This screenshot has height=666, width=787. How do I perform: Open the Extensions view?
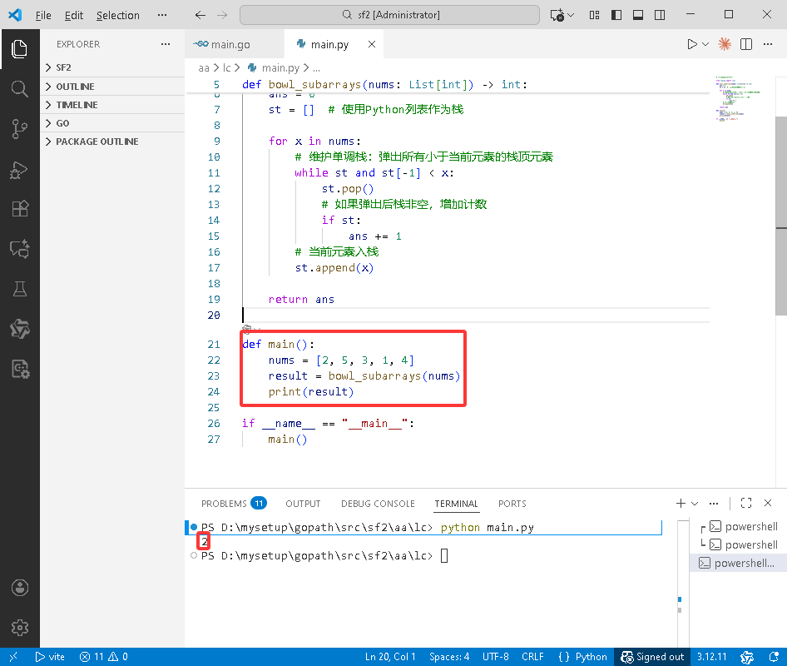tap(20, 208)
